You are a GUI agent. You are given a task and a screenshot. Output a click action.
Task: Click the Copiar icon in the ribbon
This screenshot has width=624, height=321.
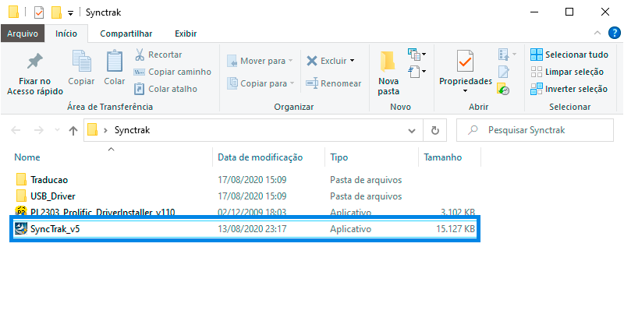pos(81,62)
